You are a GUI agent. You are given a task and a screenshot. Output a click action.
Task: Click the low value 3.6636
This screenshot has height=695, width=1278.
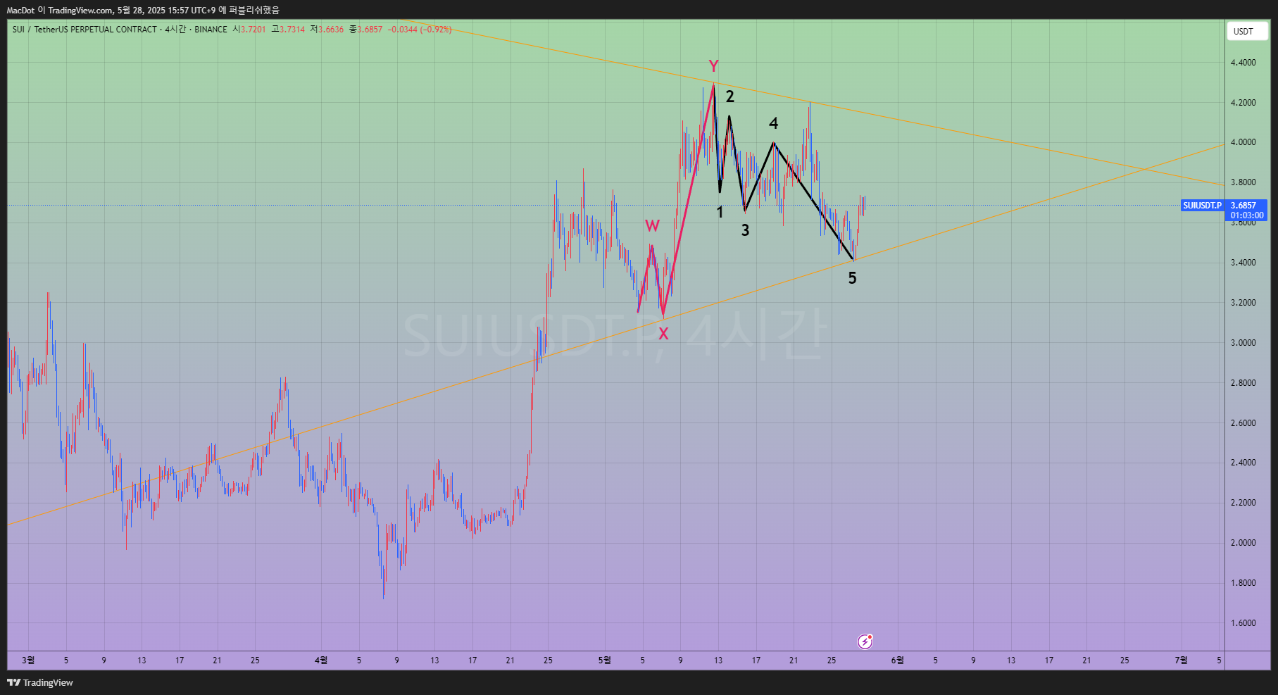[x=331, y=30]
